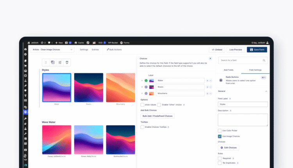Click the Description text area
Image resolution: width=293 pixels, height=168 pixels.
pos(243,120)
